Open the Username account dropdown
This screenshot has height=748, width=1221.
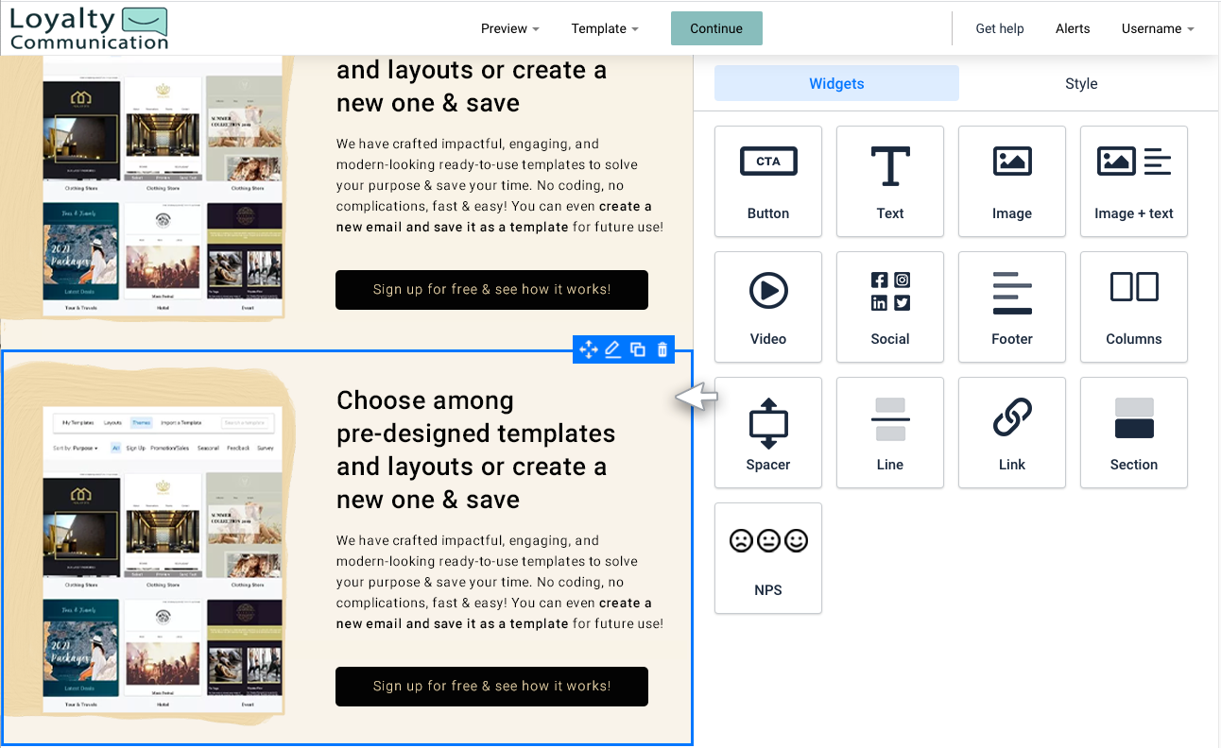click(x=1157, y=28)
